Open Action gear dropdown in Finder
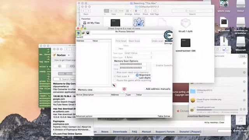This screenshot has height=140, width=249. click(x=137, y=11)
